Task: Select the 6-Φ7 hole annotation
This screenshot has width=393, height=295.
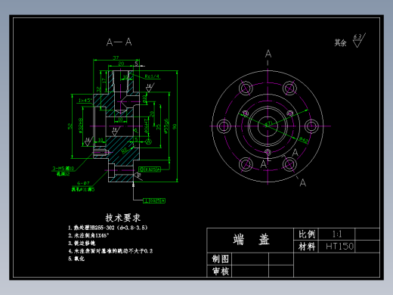Action: point(83,186)
